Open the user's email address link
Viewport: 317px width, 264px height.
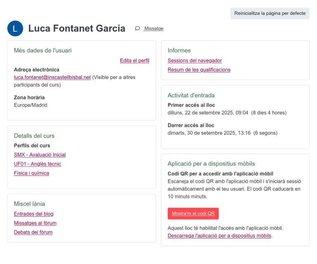pos(52,77)
